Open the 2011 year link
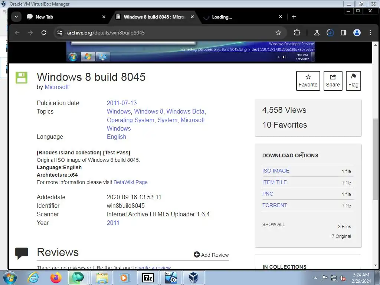This screenshot has height=285, width=380. 113,223
